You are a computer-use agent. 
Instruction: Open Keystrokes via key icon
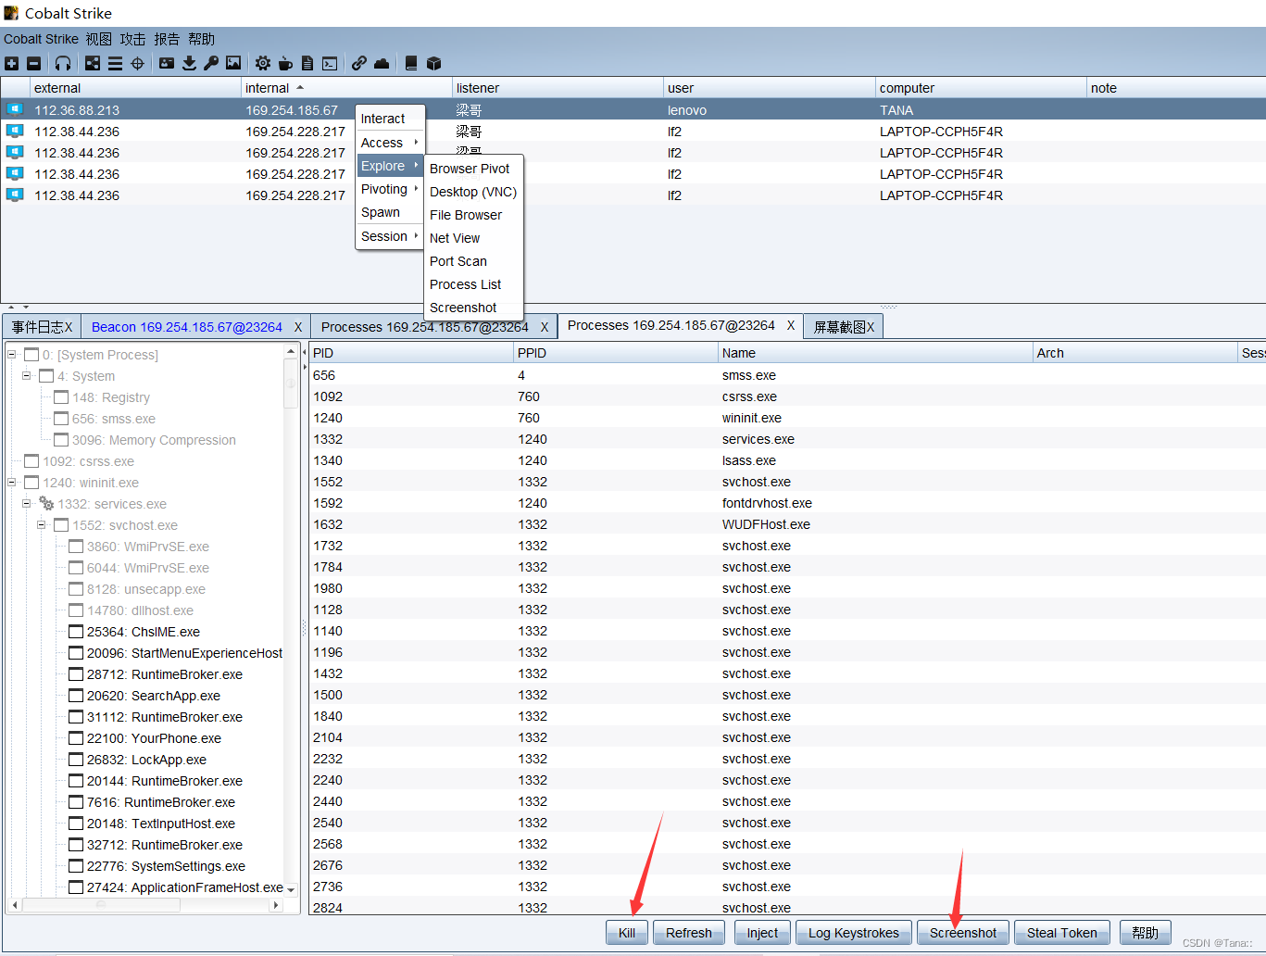(211, 64)
